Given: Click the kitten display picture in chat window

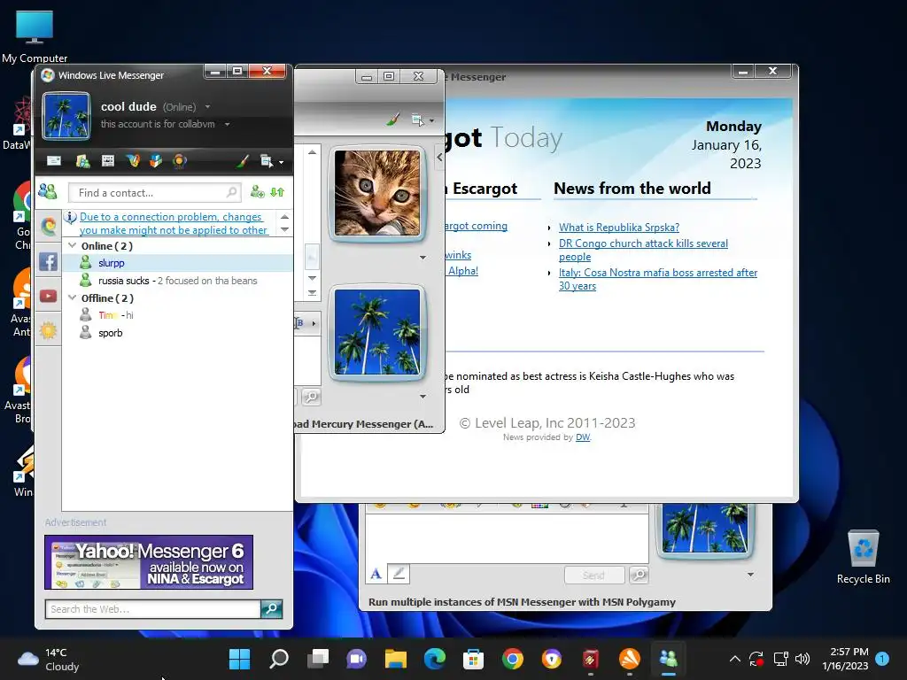Looking at the screenshot, I should 377,193.
